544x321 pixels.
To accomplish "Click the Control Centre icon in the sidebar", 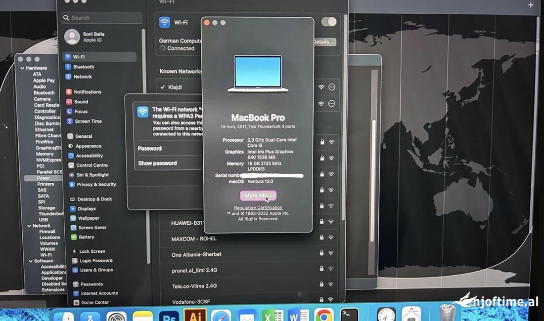I will click(71, 165).
